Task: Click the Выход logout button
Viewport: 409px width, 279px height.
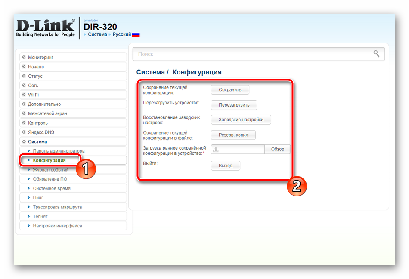Action: (226, 166)
